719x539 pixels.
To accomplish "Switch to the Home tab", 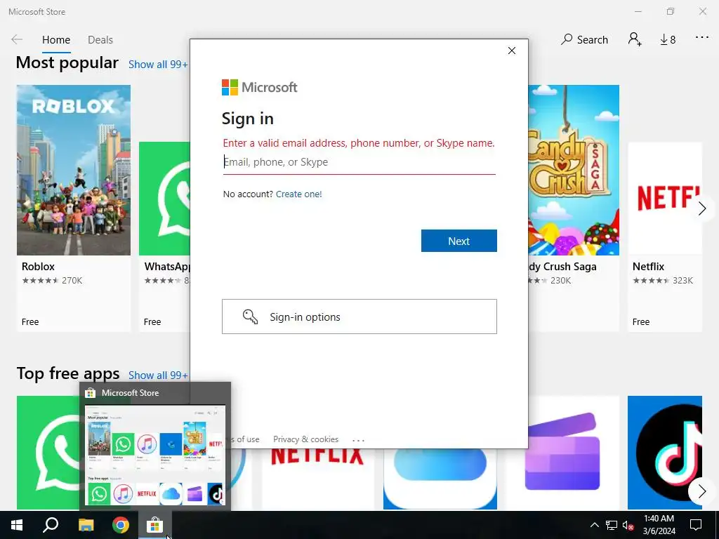I will 56,40.
